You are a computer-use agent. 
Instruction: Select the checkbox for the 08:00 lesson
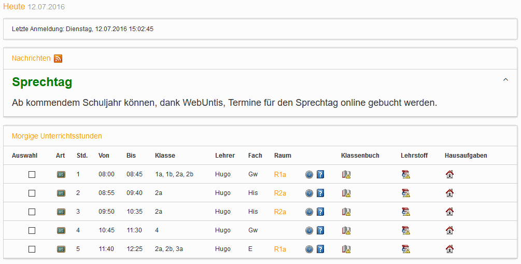[32, 174]
